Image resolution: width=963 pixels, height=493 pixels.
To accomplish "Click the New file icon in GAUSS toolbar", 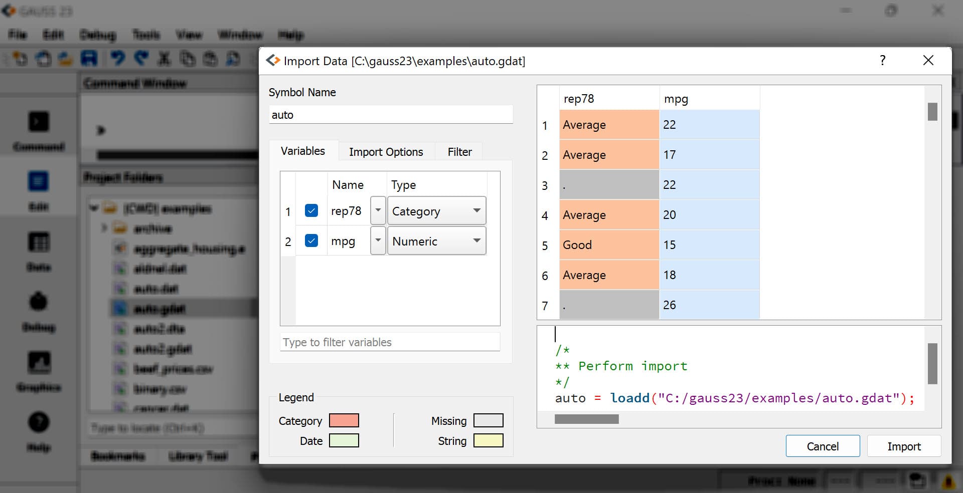I will [21, 59].
